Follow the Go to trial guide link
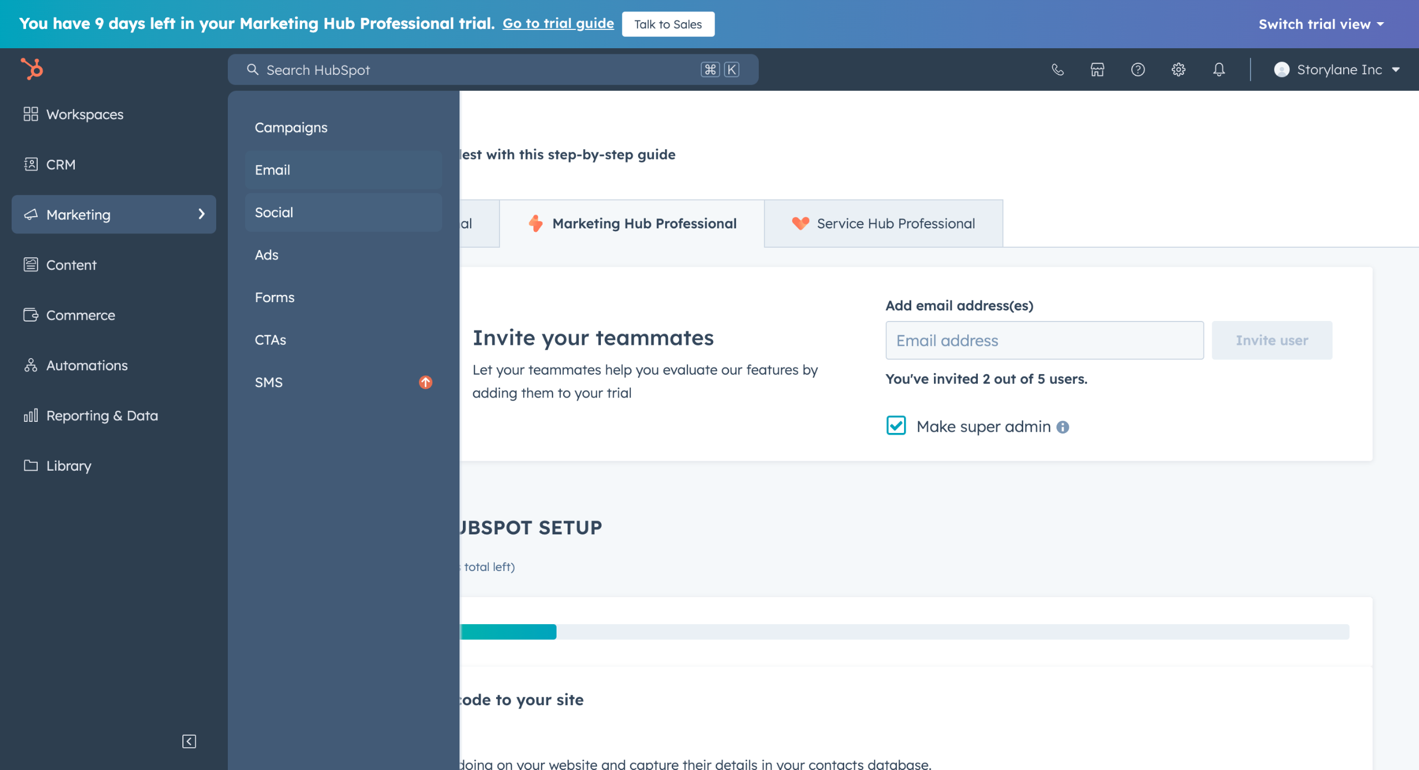This screenshot has height=770, width=1419. [558, 24]
